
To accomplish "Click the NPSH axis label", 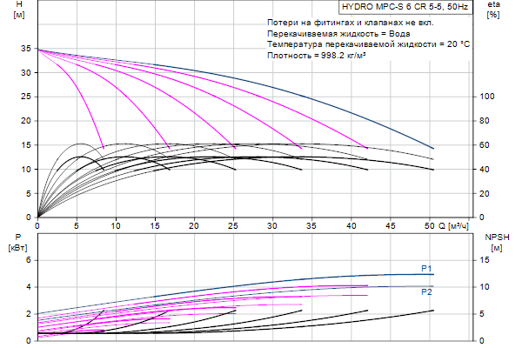I will coord(496,237).
